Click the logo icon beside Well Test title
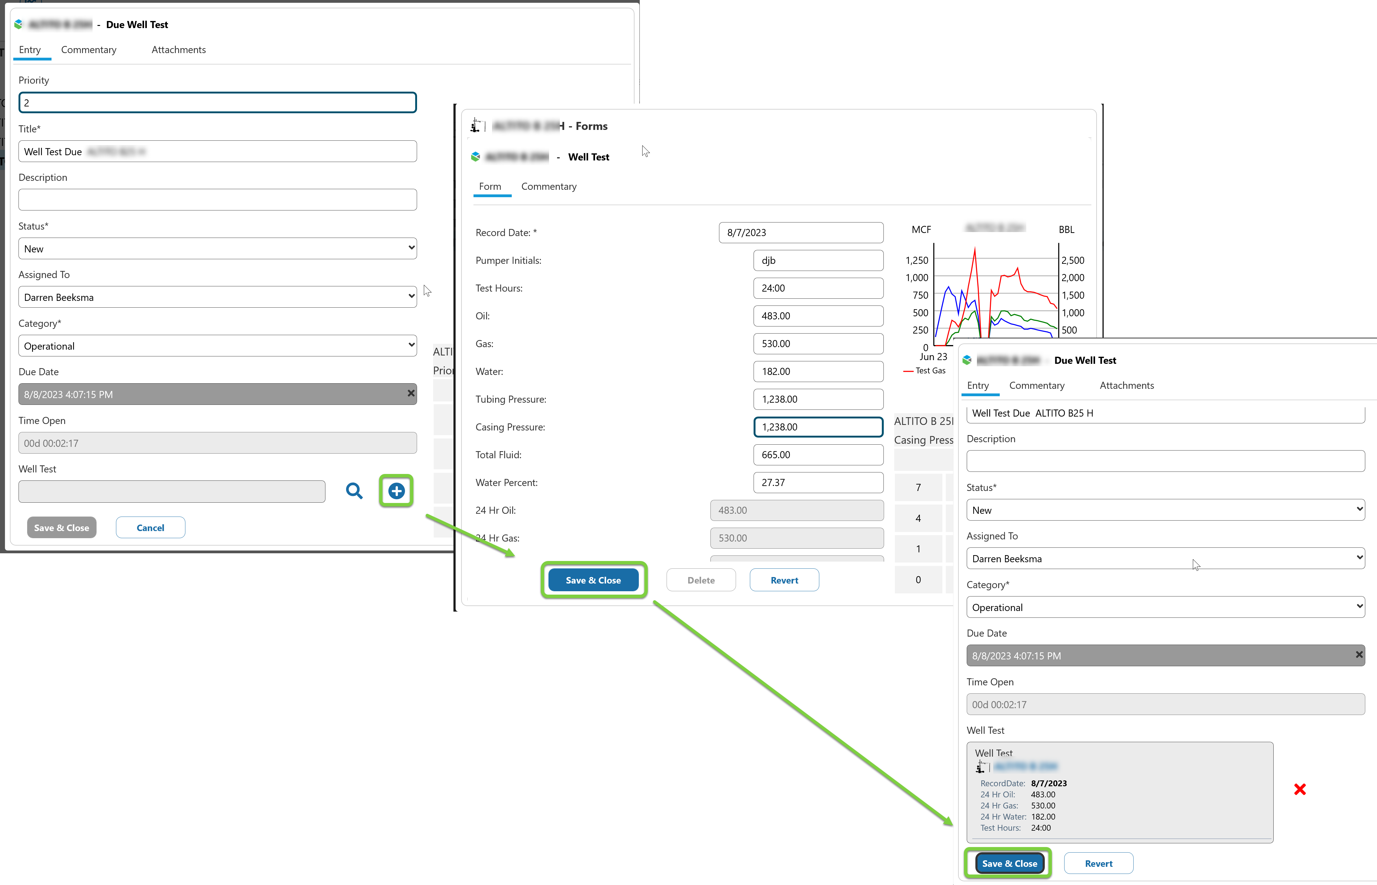This screenshot has width=1377, height=885. pyautogui.click(x=476, y=156)
